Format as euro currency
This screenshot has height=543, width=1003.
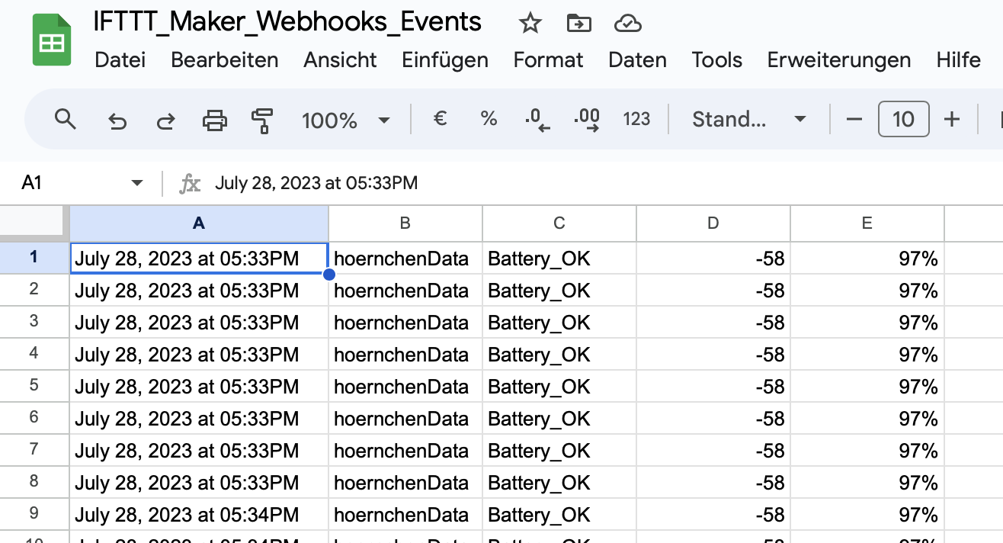click(x=440, y=119)
